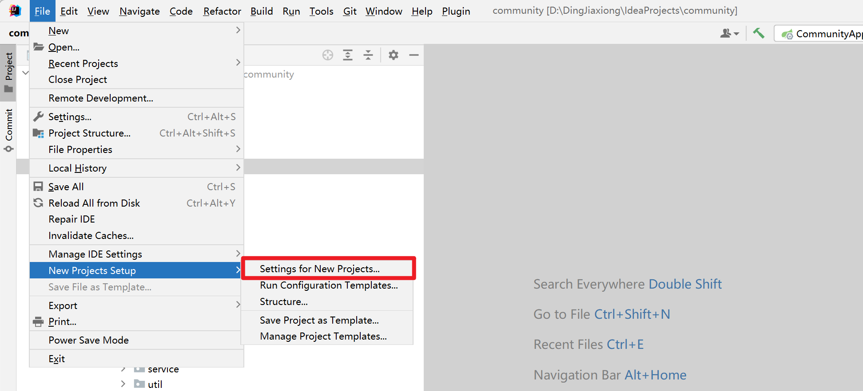Open Settings... menu entry
Viewport: 863px width, 391px height.
point(136,117)
